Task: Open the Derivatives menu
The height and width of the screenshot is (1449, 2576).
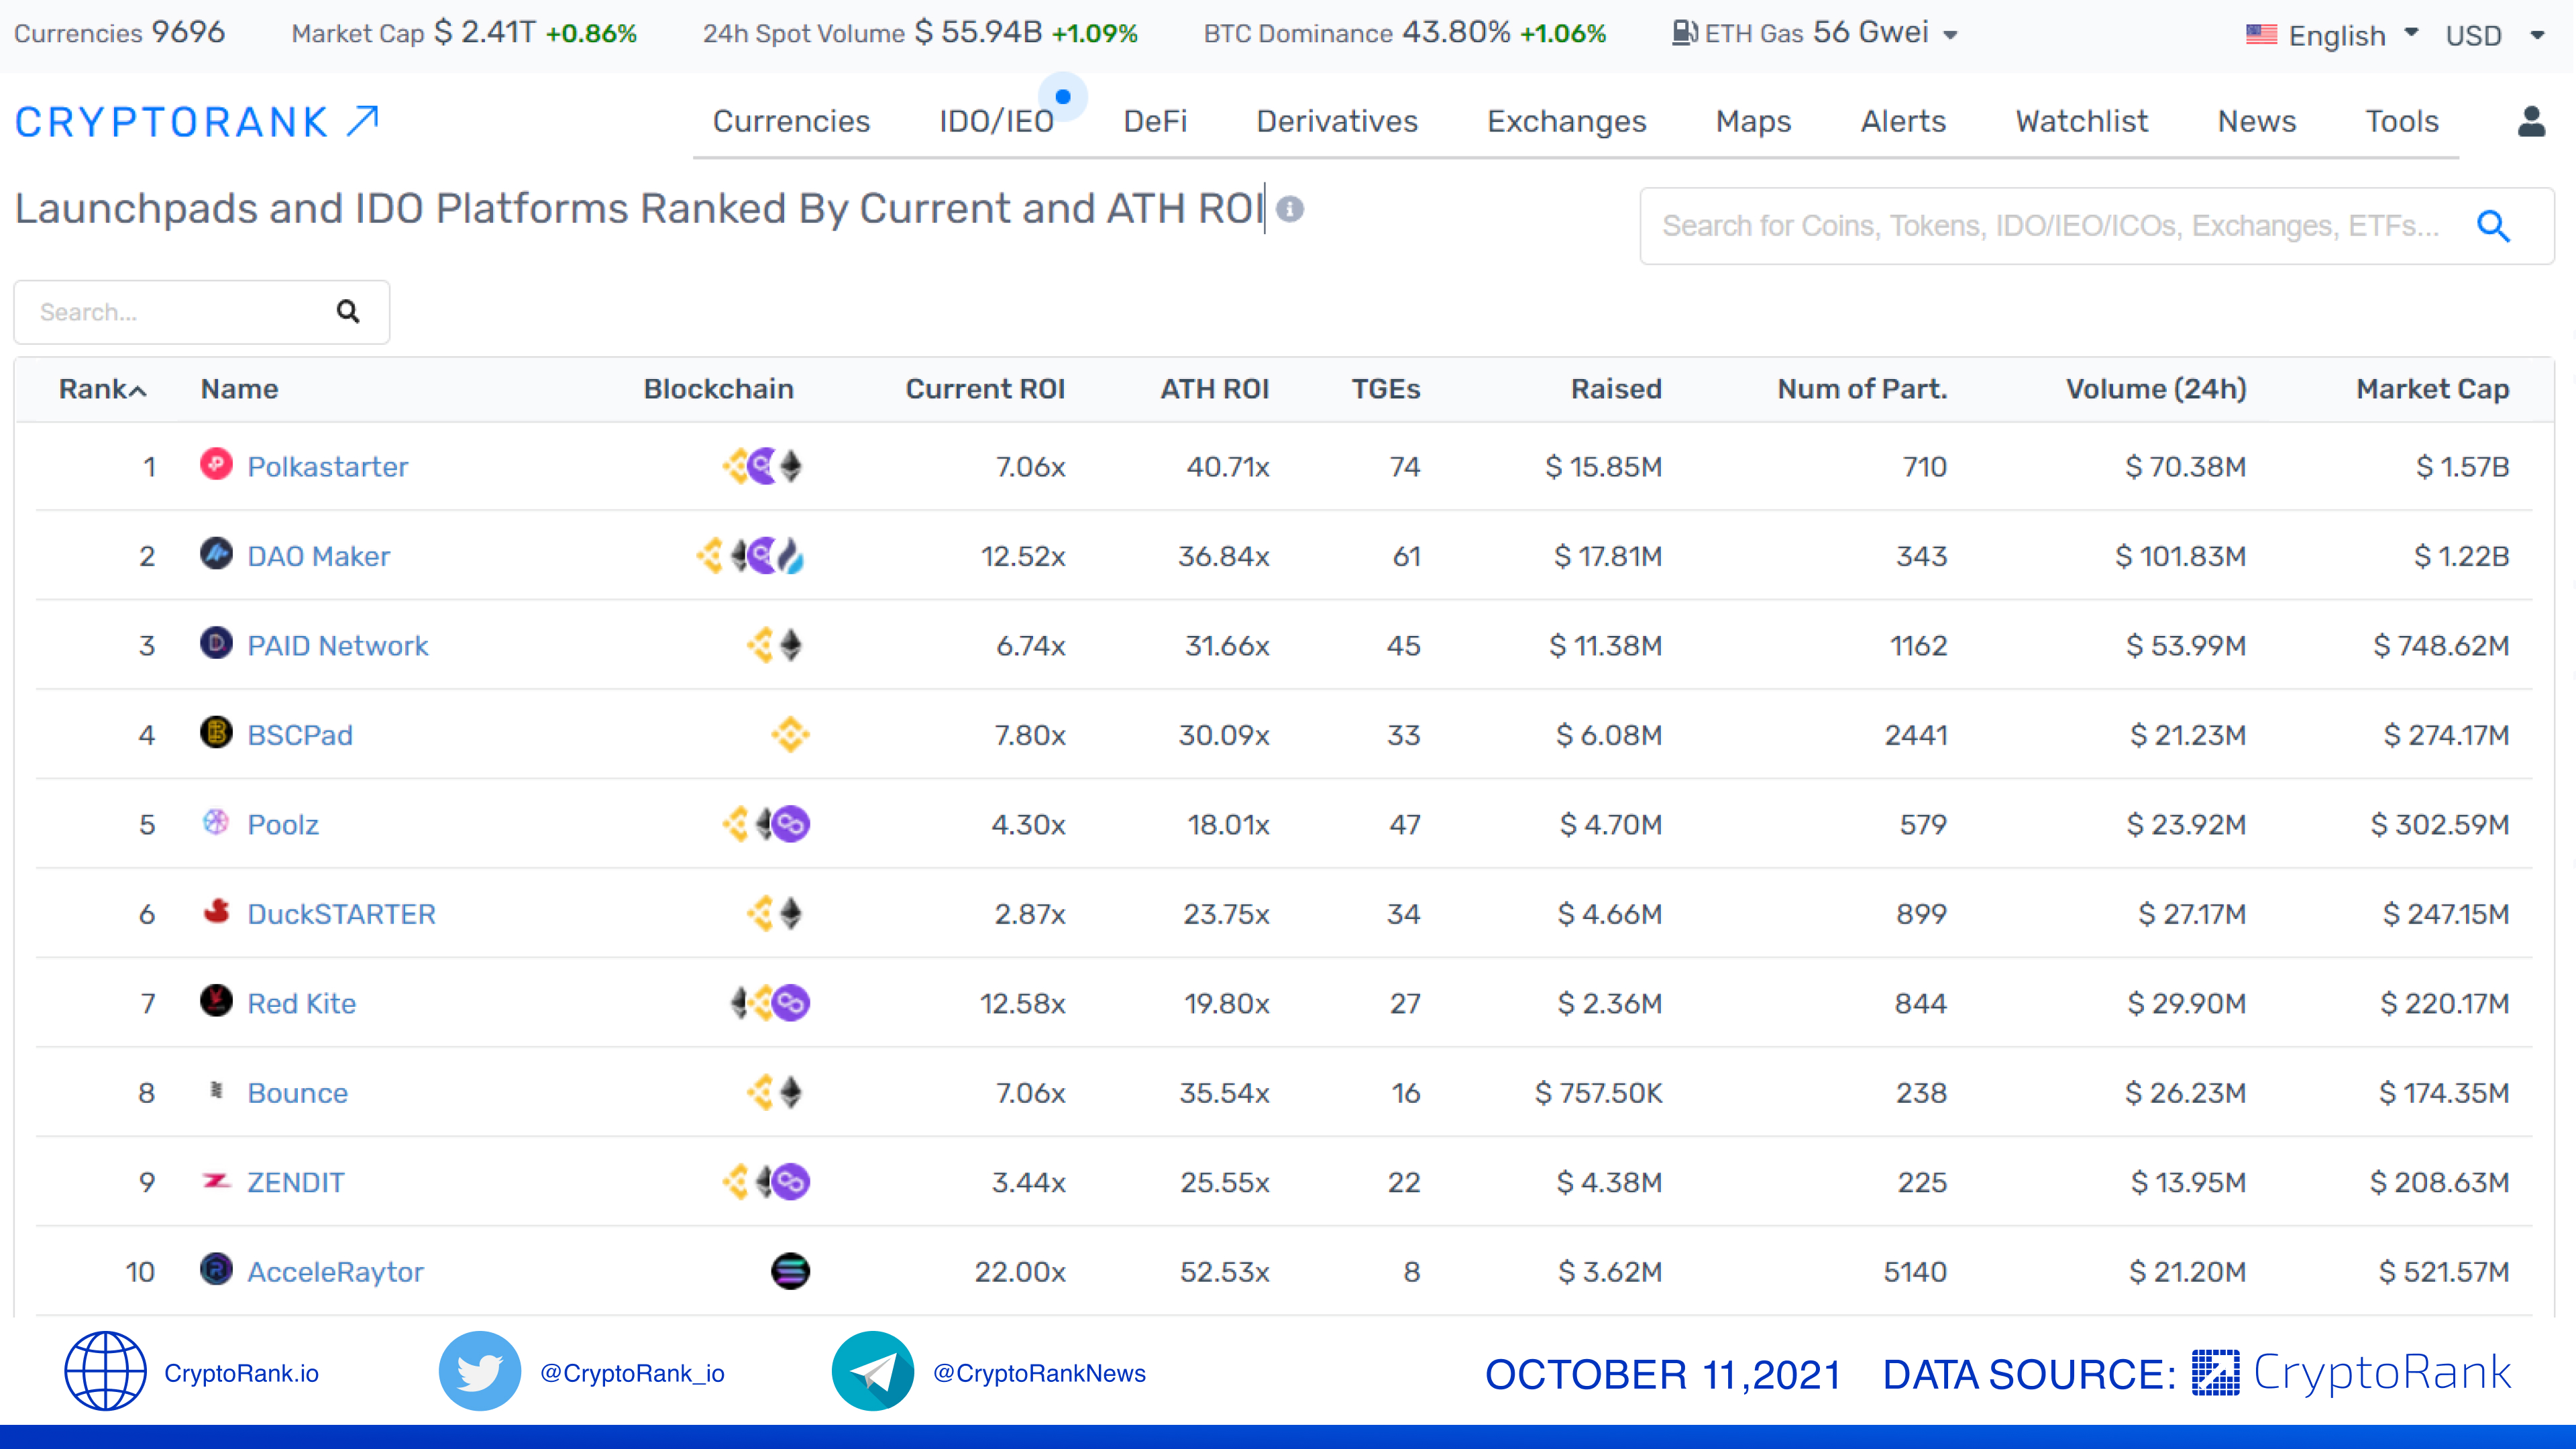Action: [1337, 121]
